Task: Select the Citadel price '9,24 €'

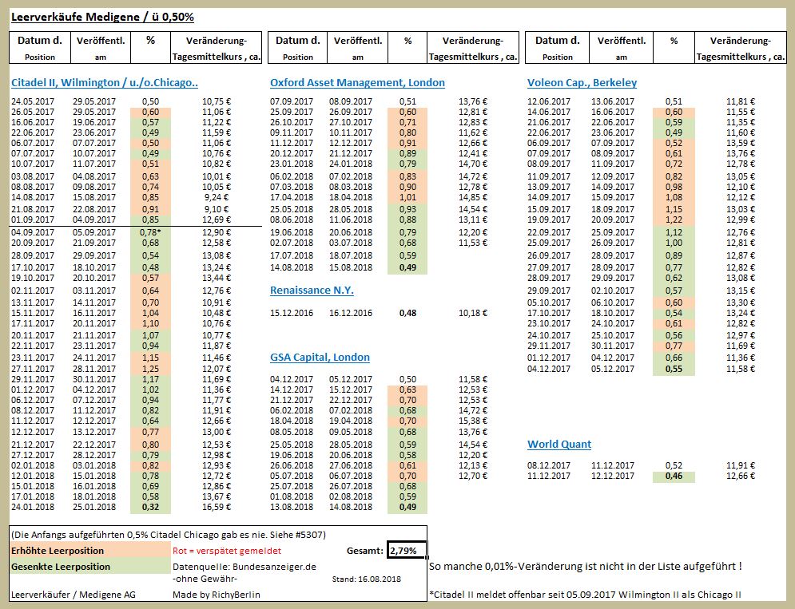Action: 217,198
